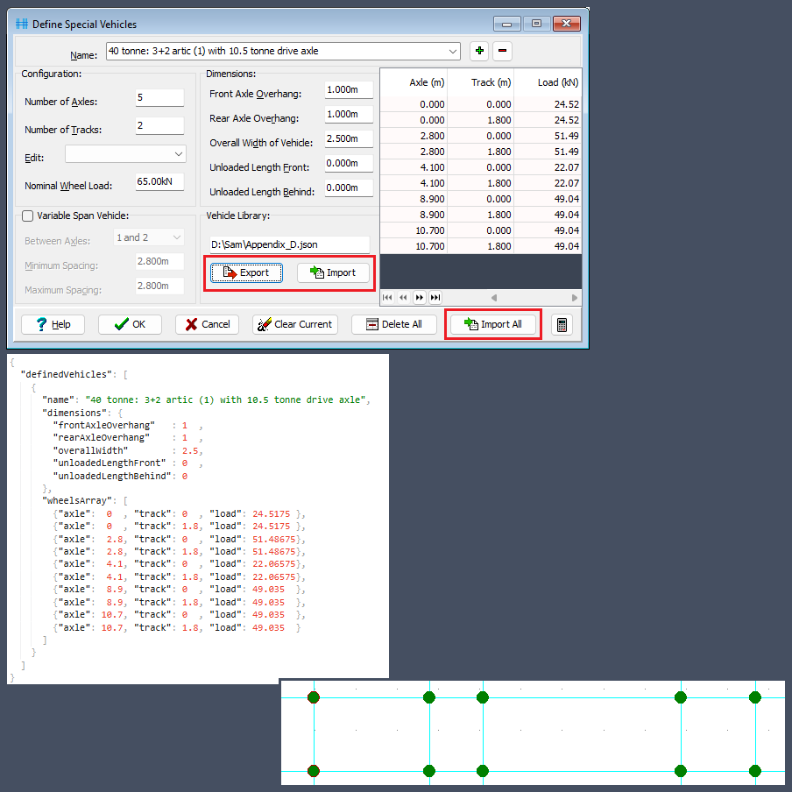Click the "wheelsArray" key in JSON
This screenshot has height=792, width=792.
pyautogui.click(x=77, y=501)
